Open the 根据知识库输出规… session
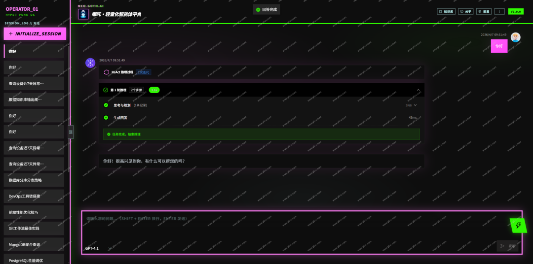The height and width of the screenshot is (264, 533). 34,99
